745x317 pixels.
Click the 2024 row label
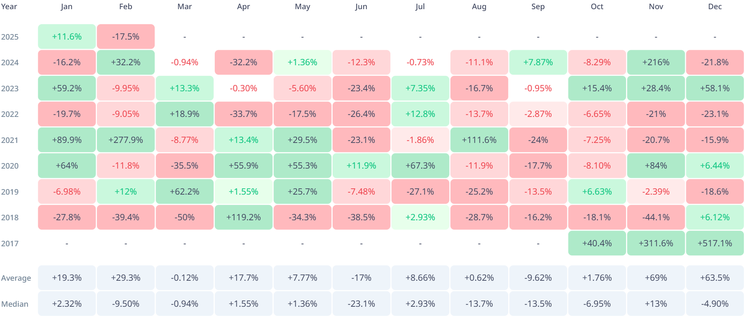click(10, 63)
